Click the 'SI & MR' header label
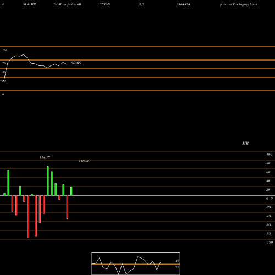 29,4
